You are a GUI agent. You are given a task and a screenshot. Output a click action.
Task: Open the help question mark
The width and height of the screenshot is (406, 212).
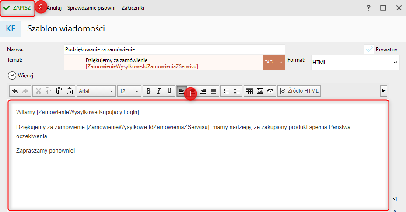click(368, 8)
